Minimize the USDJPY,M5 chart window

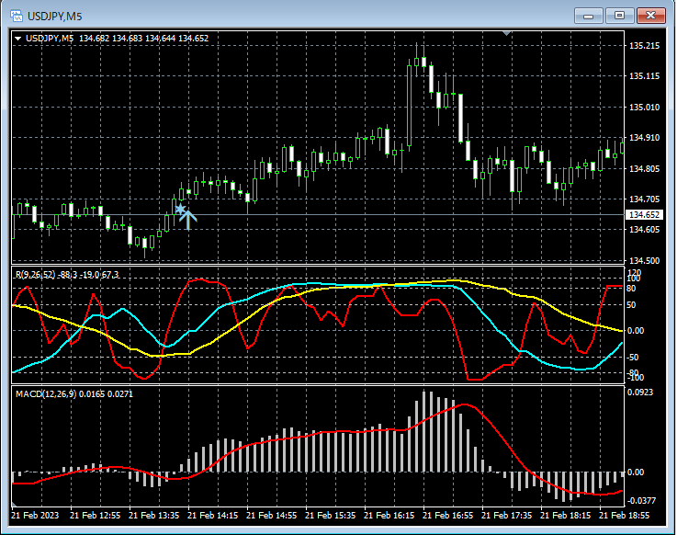pyautogui.click(x=588, y=16)
